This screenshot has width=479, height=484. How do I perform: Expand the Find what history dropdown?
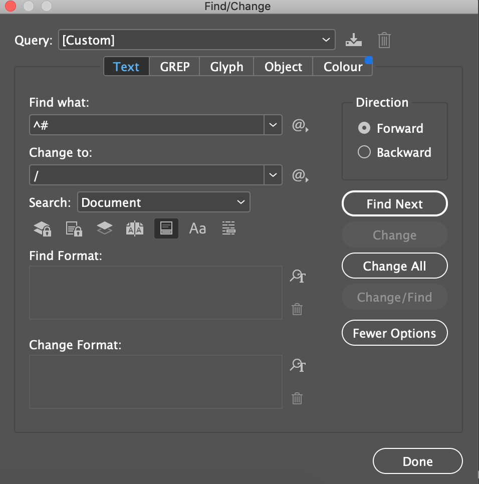pos(273,125)
